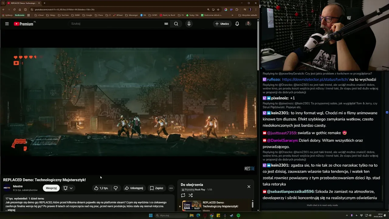Open more actions three-dot menu under video

click(x=171, y=188)
